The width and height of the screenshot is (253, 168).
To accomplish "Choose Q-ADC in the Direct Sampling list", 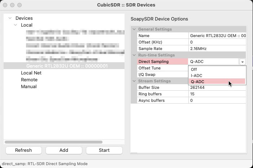I will 217,82.
